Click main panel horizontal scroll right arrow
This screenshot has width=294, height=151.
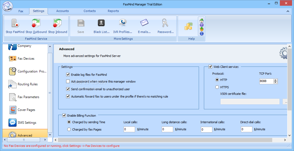click(285, 140)
